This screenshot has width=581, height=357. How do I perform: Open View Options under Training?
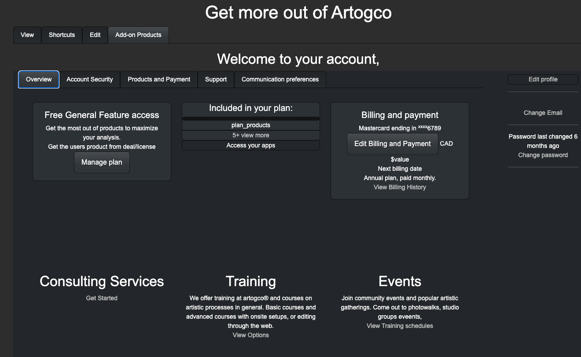[x=251, y=335]
